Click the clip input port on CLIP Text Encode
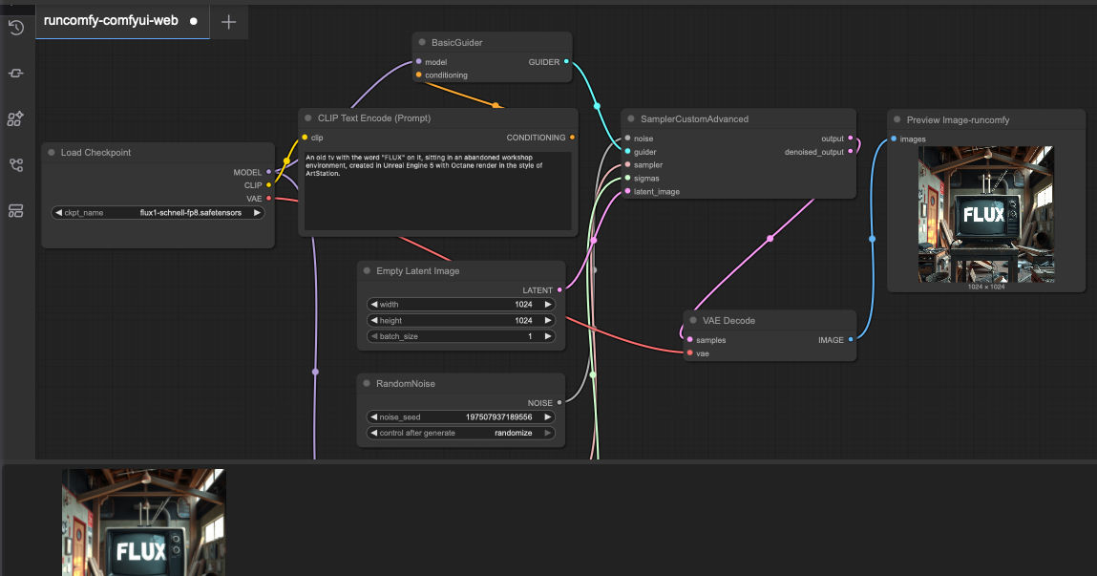The width and height of the screenshot is (1097, 576). [x=305, y=138]
